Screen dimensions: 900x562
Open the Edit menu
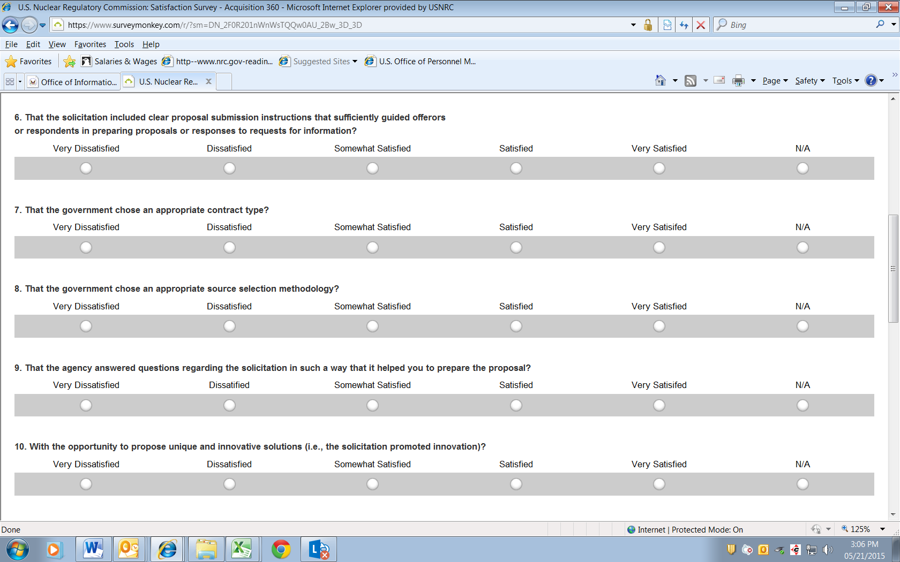pos(33,44)
